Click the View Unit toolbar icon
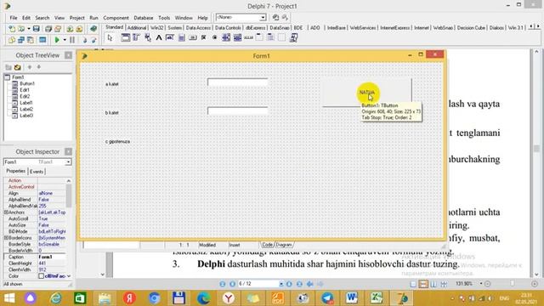Viewport: 544px width, 306px height. click(x=12, y=40)
